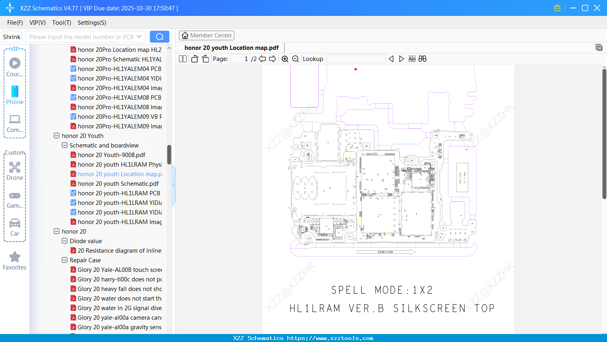607x342 pixels.
Task: Open the Computer category in the sidebar
Action: (x=15, y=124)
